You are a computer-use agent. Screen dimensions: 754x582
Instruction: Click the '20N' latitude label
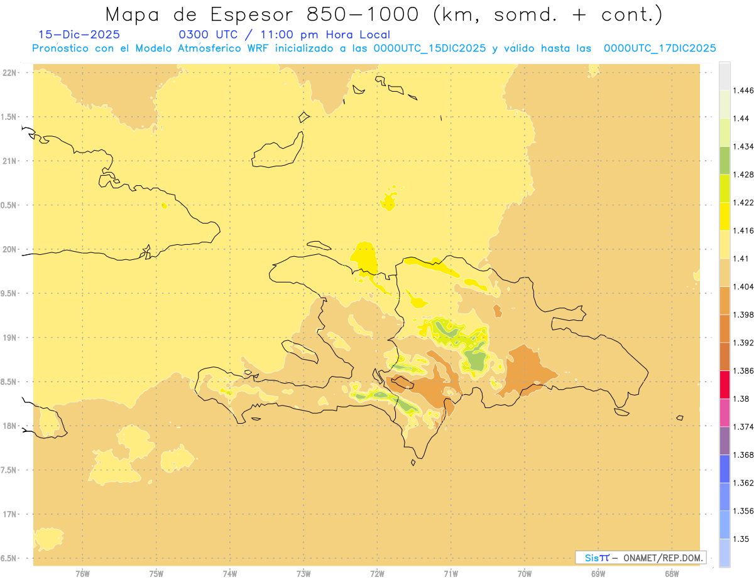(9, 249)
